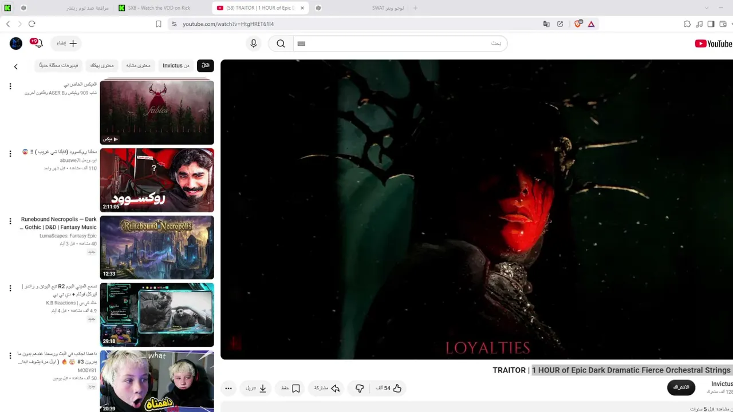Switch to the SXB Kick VOD tab
The image size is (733, 412).
[x=160, y=8]
